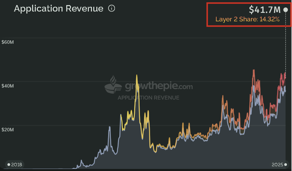The image size is (292, 171).
Task: Select the Application Revenue title text
Action: (x=58, y=8)
